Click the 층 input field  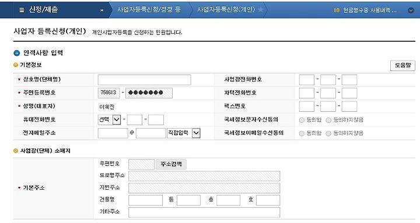click(228, 200)
